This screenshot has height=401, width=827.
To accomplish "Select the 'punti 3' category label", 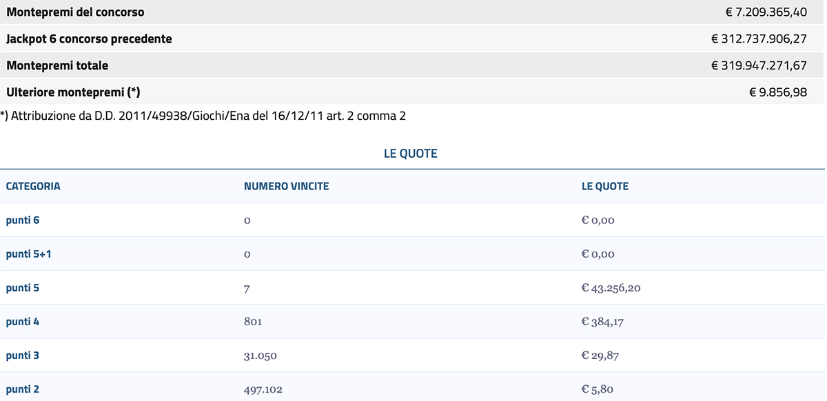I will point(23,356).
